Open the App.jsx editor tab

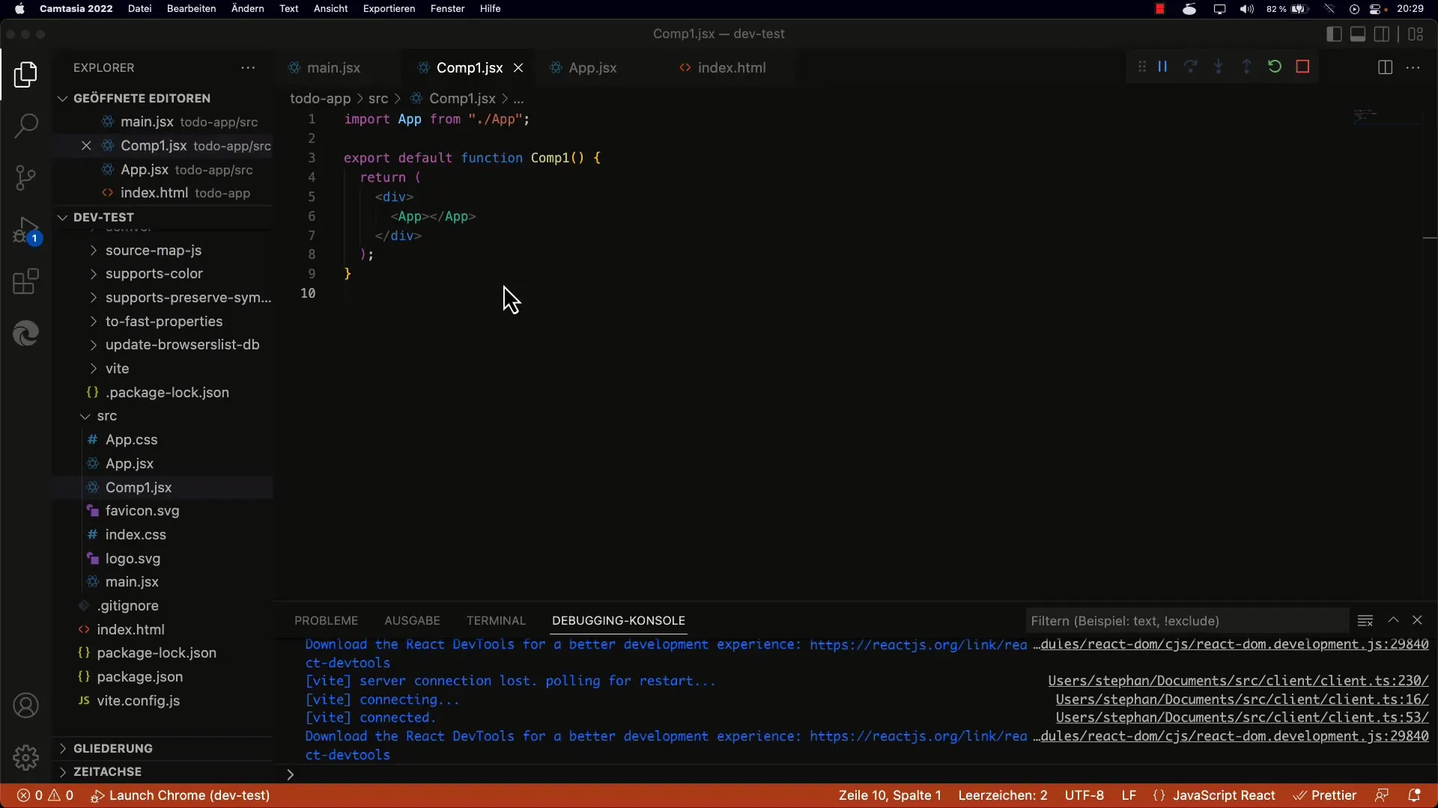[592, 67]
